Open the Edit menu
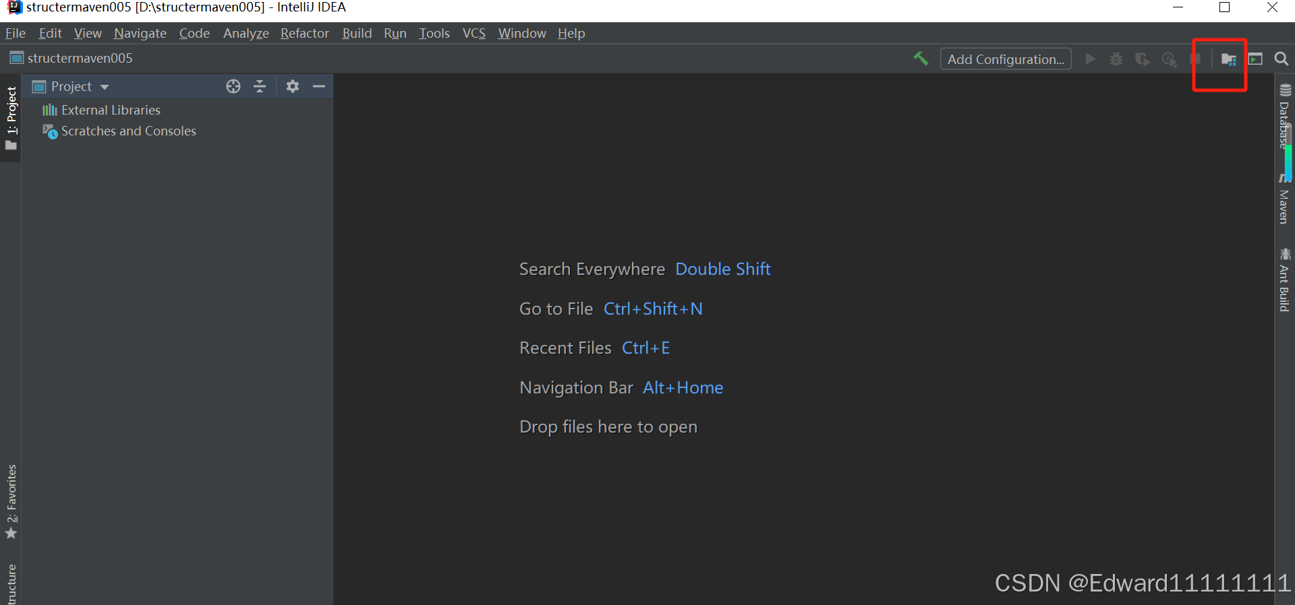1295x605 pixels. point(50,33)
